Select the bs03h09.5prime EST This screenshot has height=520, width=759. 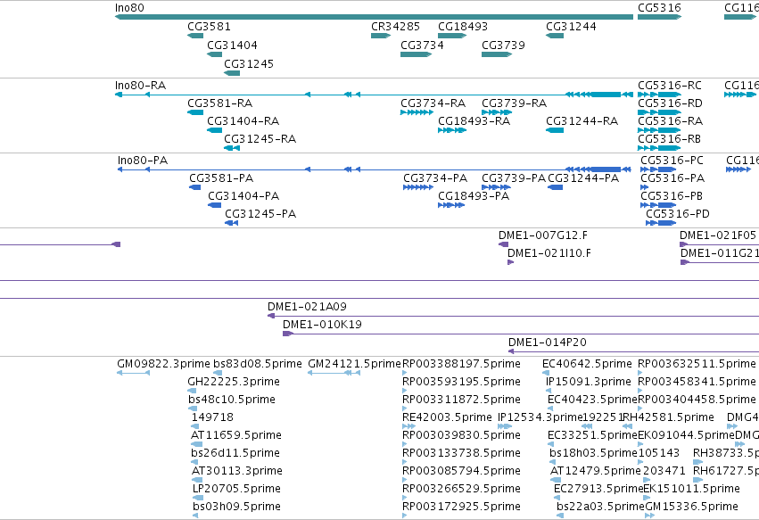[195, 516]
